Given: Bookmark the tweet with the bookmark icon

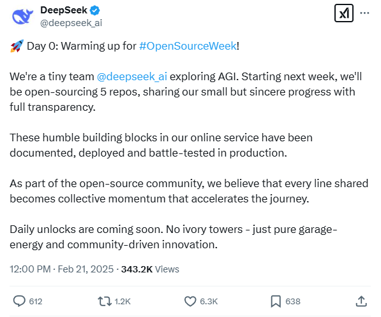Looking at the screenshot, I should [x=276, y=301].
